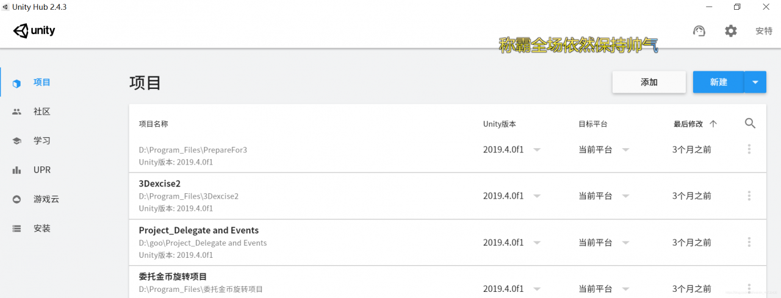Click the 添加 button
This screenshot has height=298, width=781.
649,82
